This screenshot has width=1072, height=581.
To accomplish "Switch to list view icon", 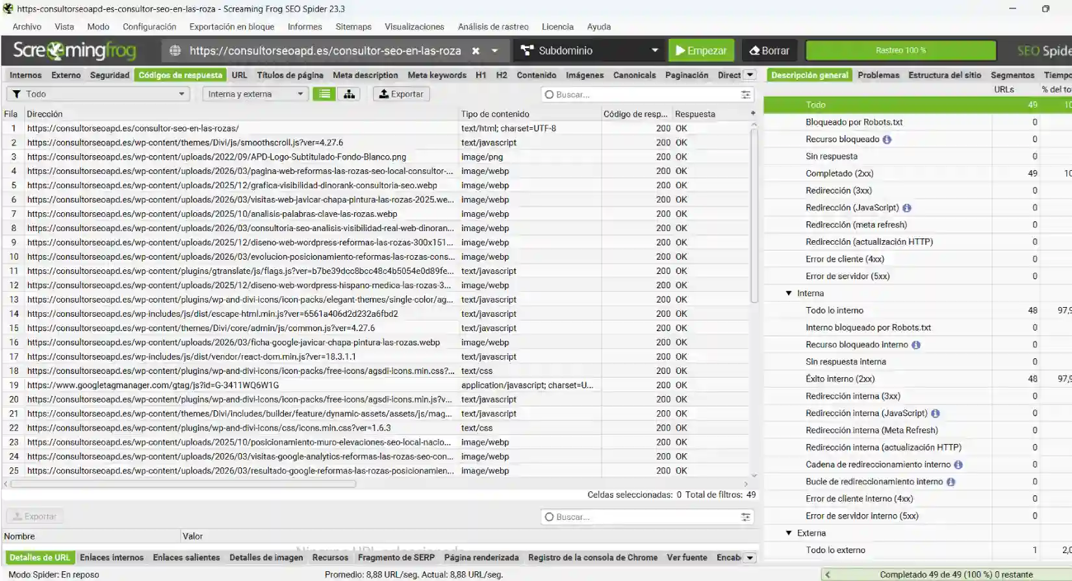I will tap(324, 94).
